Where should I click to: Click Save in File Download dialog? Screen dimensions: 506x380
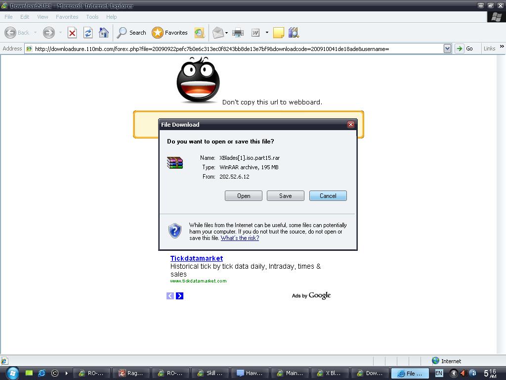(x=286, y=196)
